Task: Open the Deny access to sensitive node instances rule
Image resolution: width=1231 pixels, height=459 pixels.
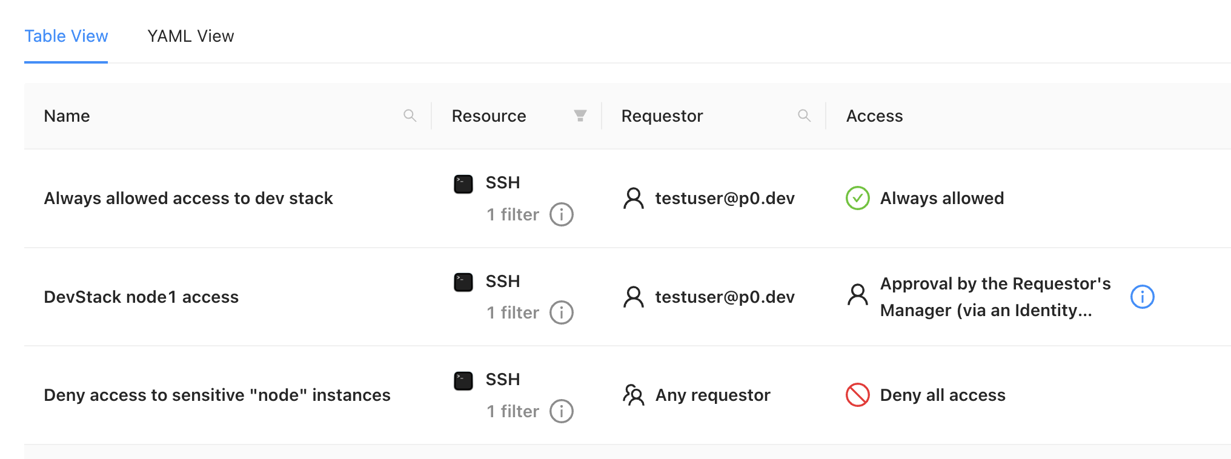Action: tap(217, 395)
